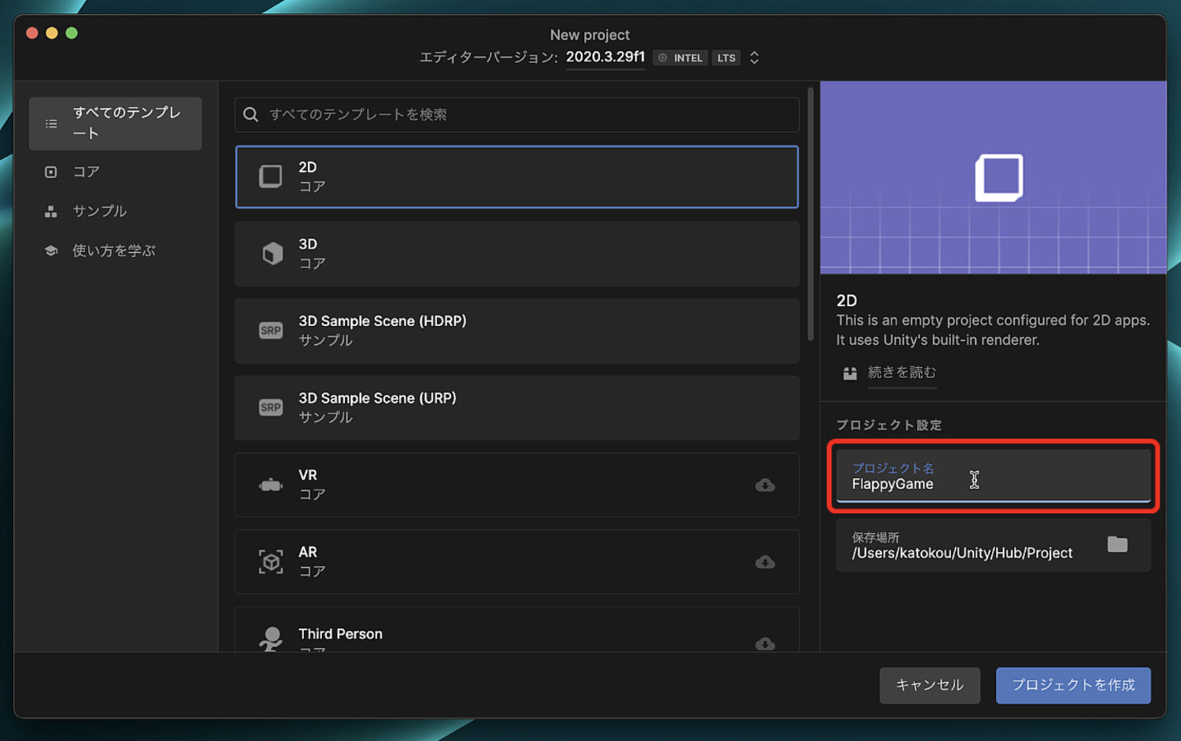1181x741 pixels.
Task: Click the yellow minimize window button
Action: coord(52,33)
